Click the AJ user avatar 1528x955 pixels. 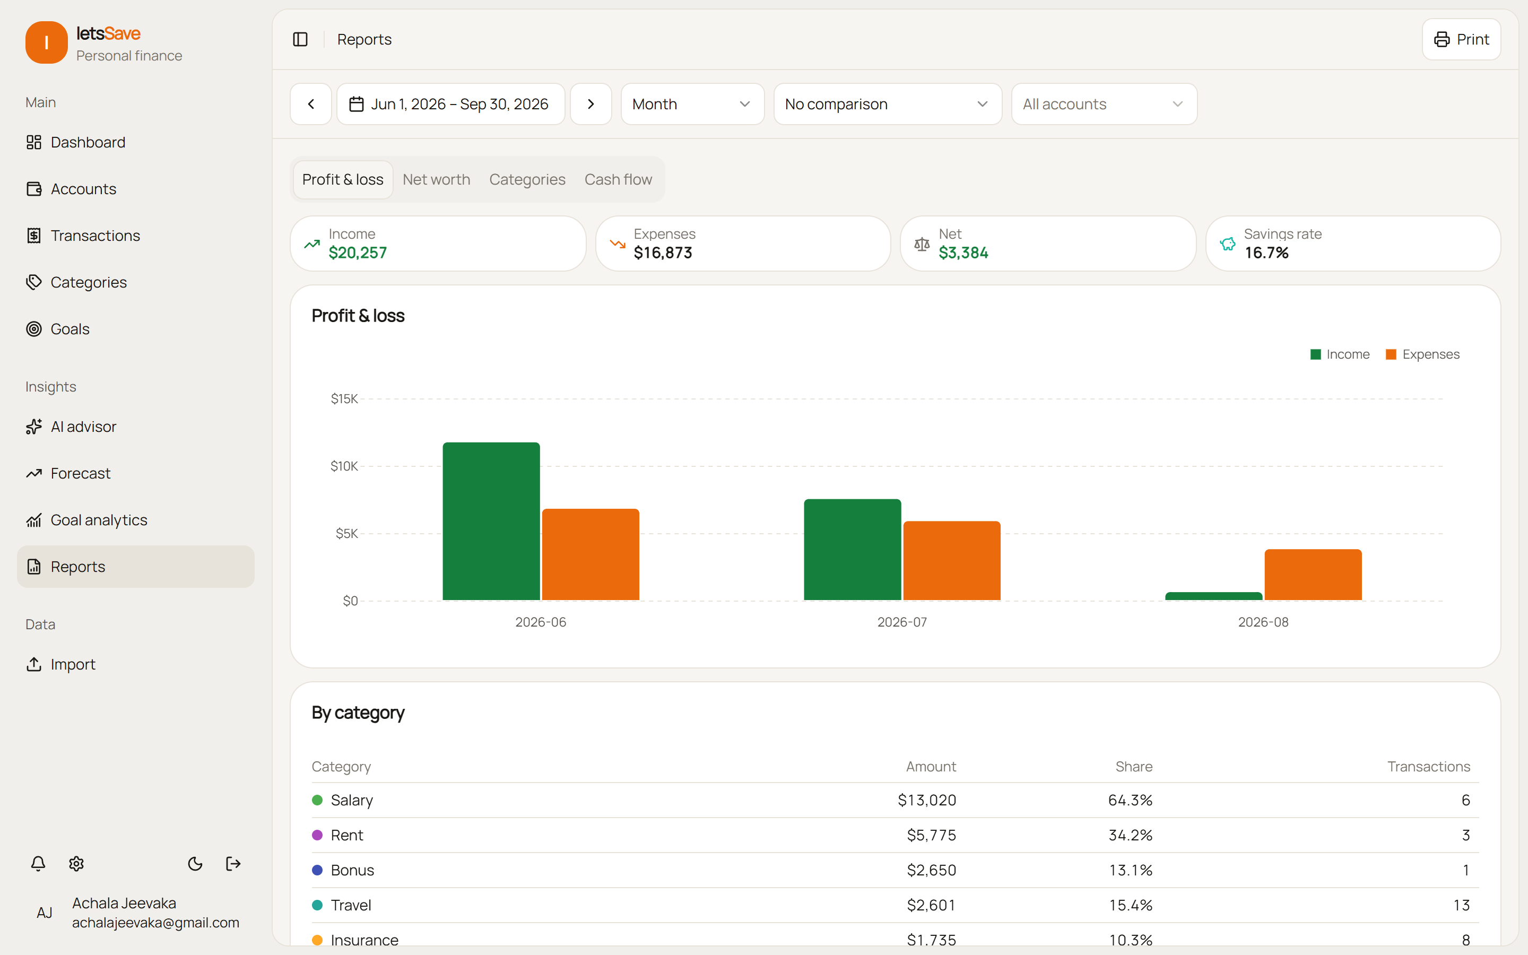(x=44, y=912)
